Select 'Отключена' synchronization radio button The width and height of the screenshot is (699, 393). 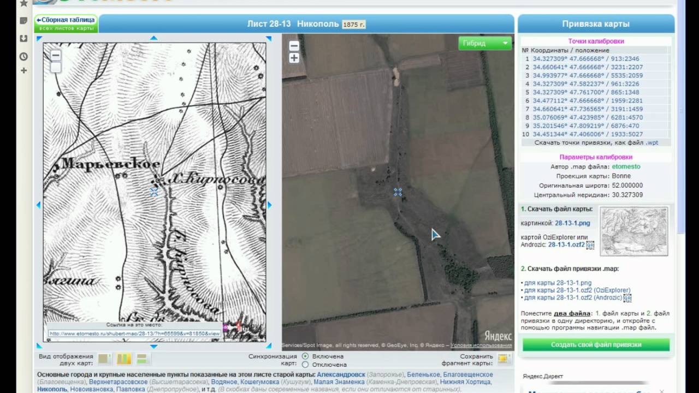coord(305,365)
